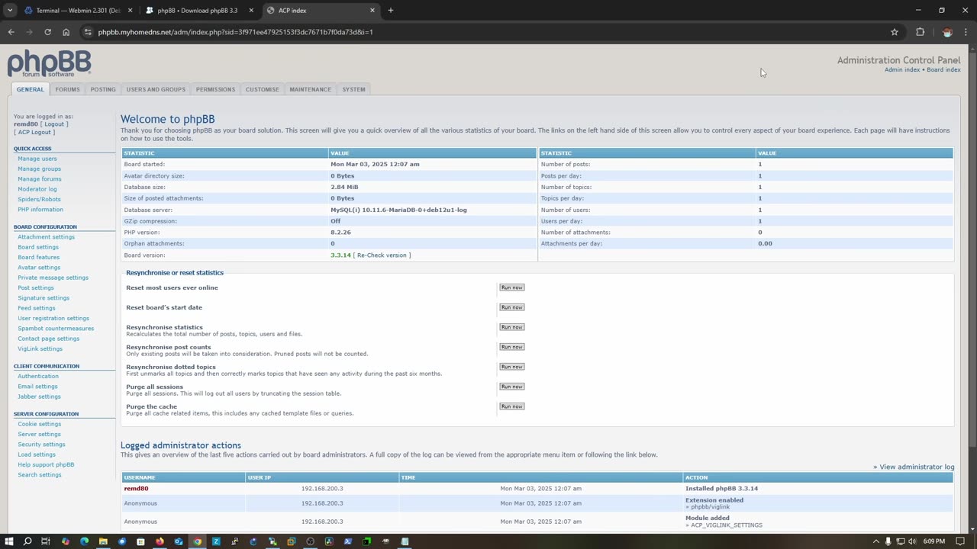The width and height of the screenshot is (977, 549).
Task: Run now for Purge all sessions
Action: point(511,387)
